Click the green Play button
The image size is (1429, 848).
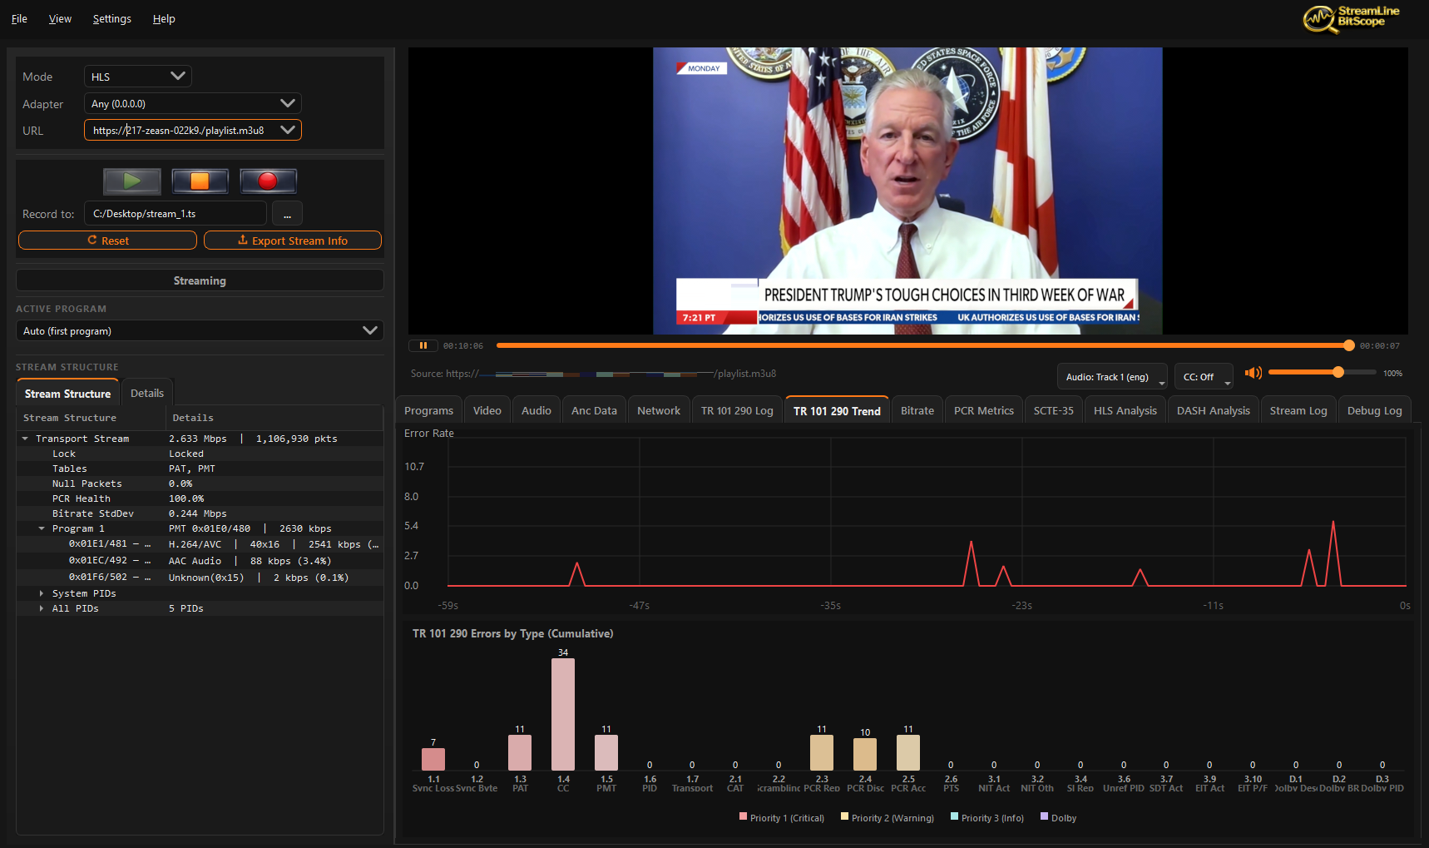click(x=132, y=181)
